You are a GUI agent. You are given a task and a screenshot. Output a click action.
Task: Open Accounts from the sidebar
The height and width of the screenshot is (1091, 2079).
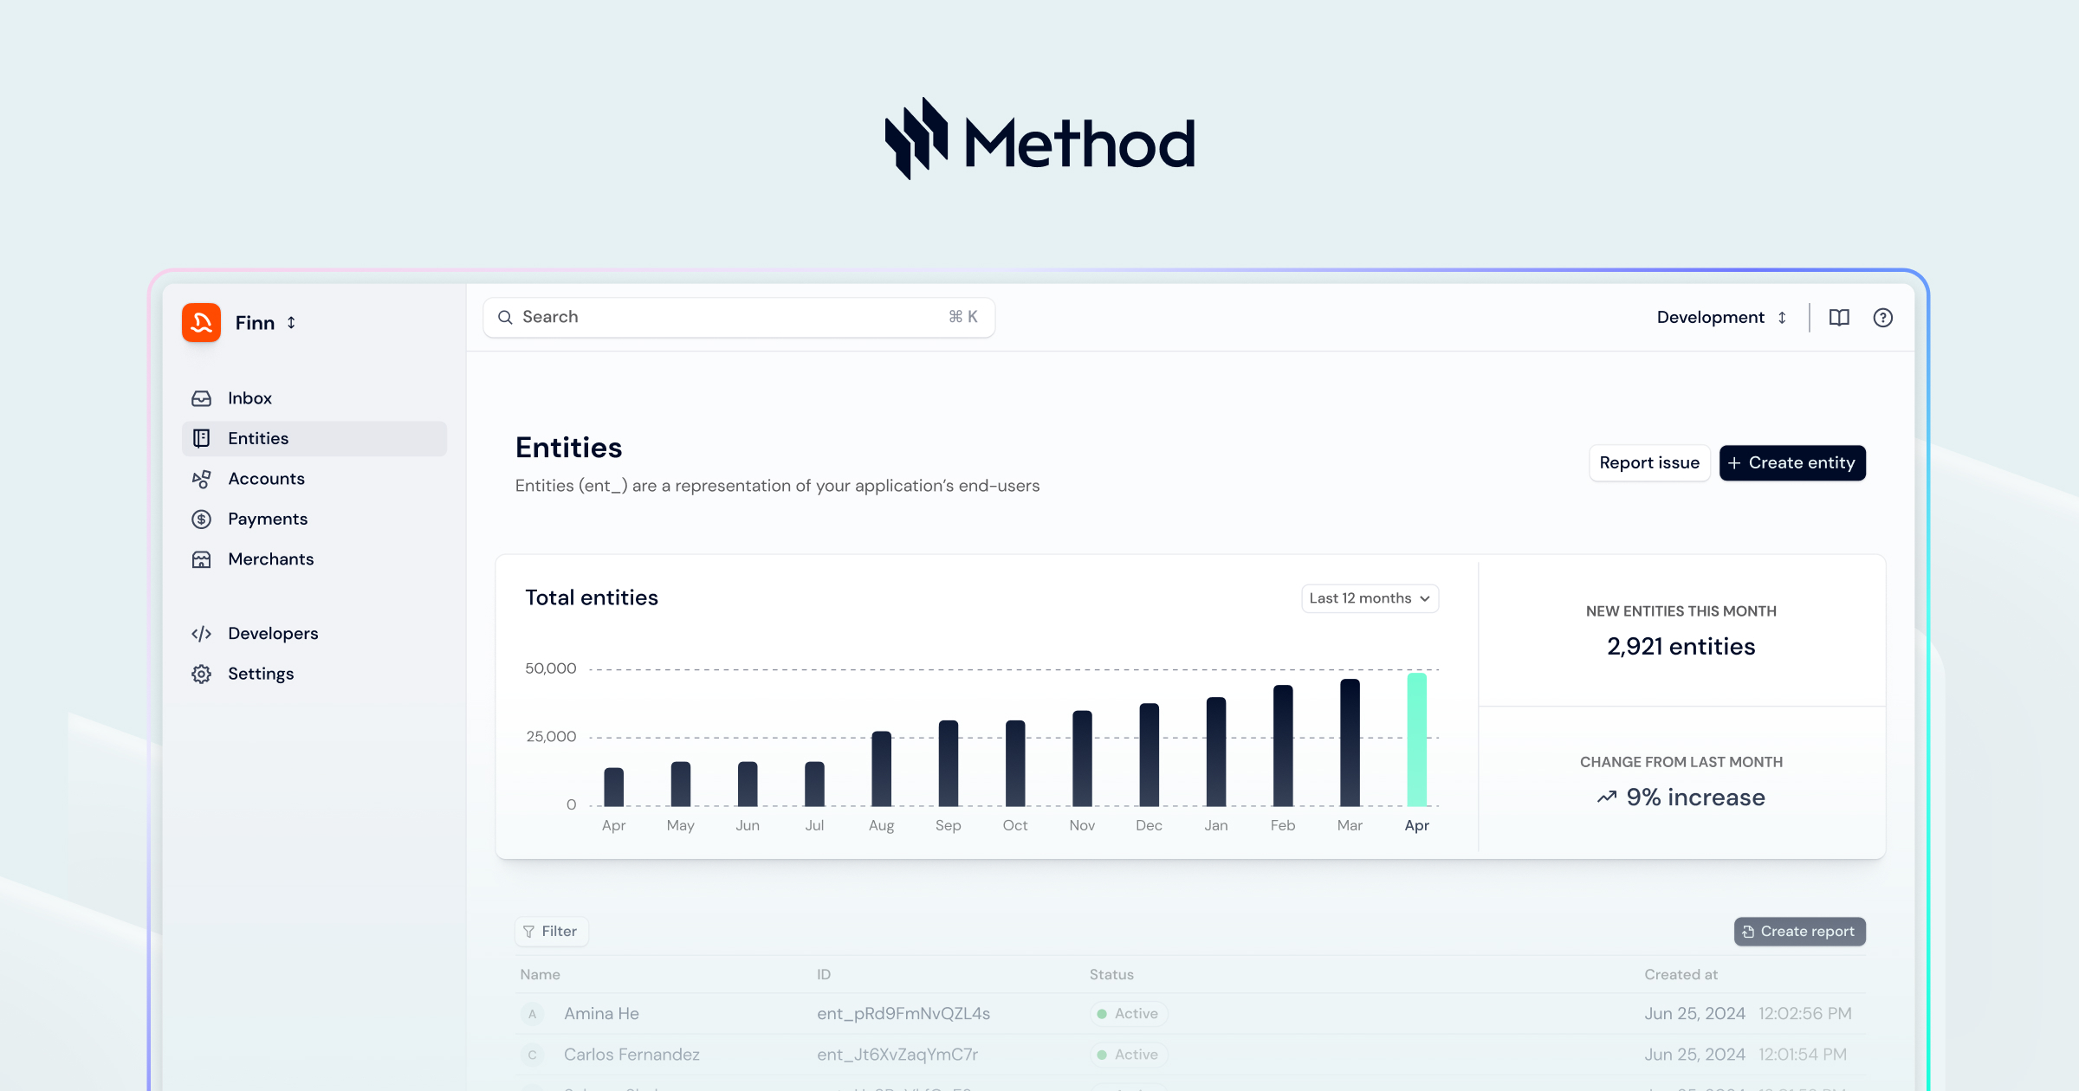[x=266, y=478]
